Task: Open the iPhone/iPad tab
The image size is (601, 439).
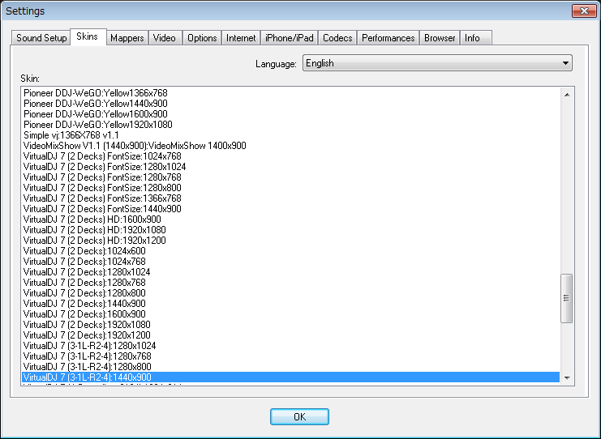Action: pyautogui.click(x=290, y=38)
